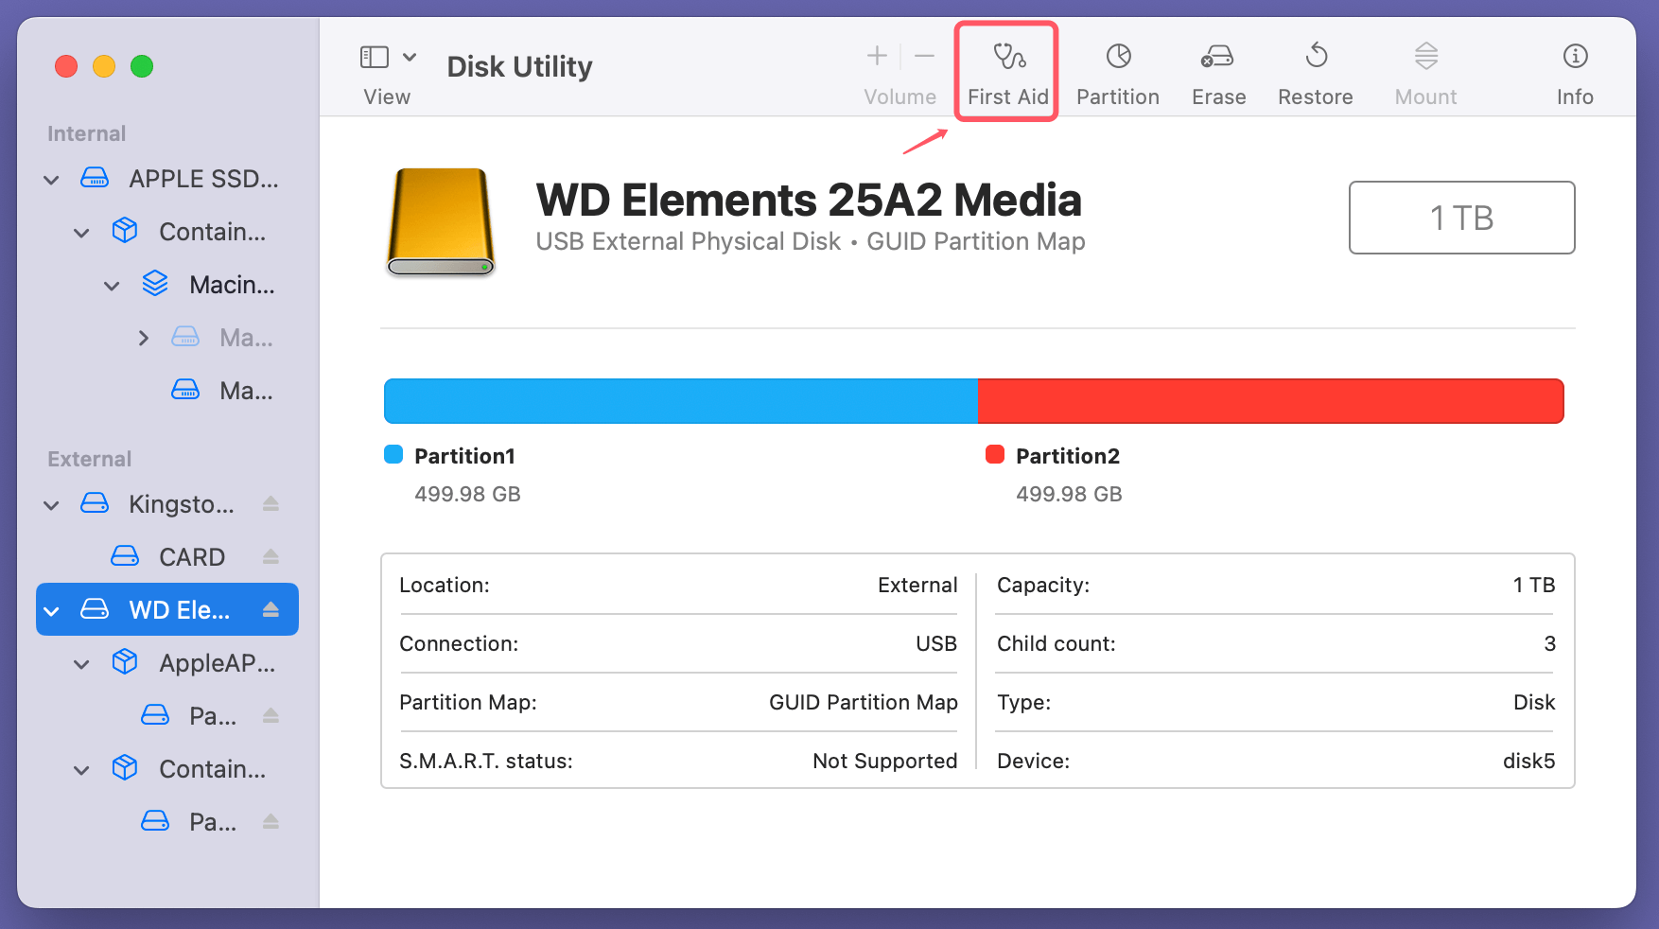Viewport: 1659px width, 929px height.
Task: Click the WD Elements drive thumbnail
Action: coord(440,221)
